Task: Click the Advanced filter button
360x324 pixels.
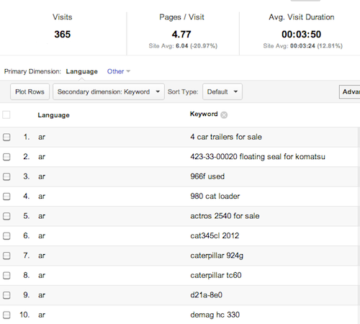Action: point(349,91)
